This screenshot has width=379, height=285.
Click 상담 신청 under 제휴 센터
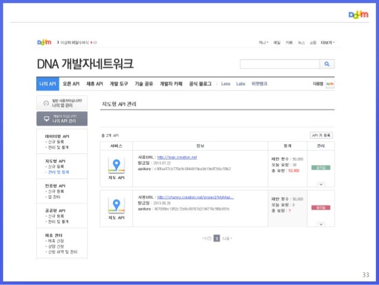click(x=55, y=246)
